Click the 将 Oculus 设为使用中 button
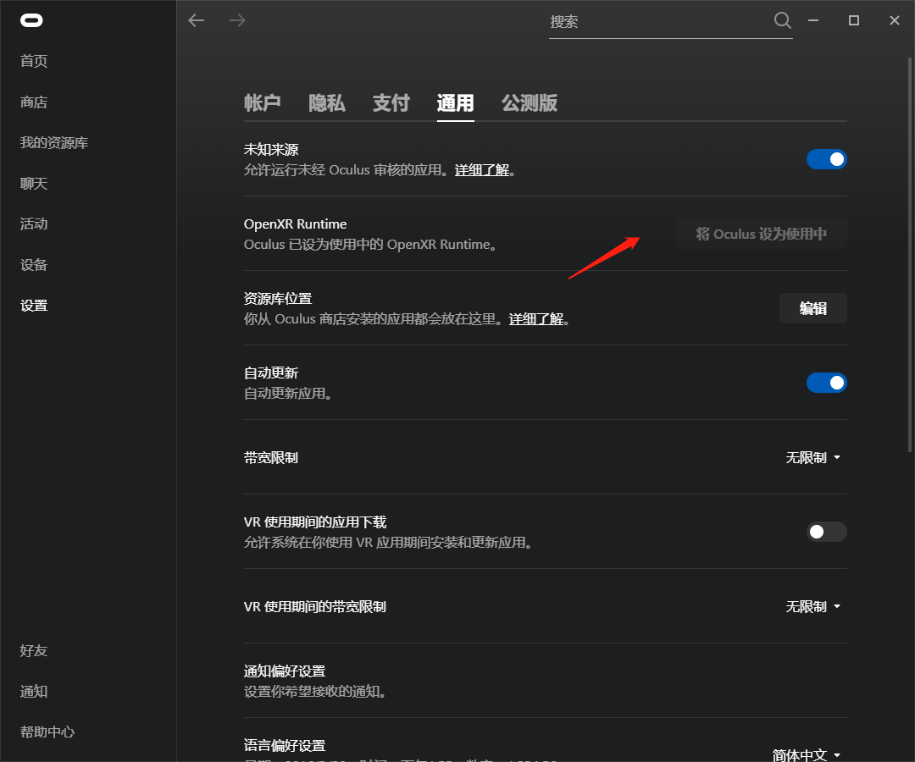 pos(761,234)
